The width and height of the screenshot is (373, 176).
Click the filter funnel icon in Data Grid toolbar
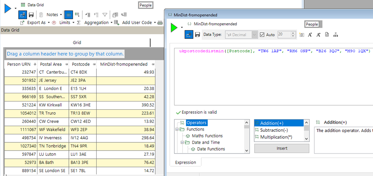coord(105,15)
